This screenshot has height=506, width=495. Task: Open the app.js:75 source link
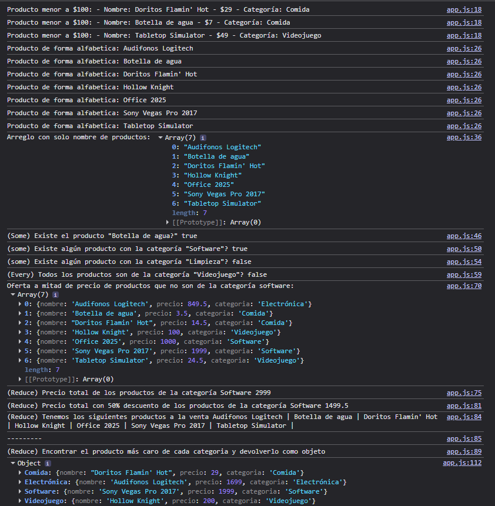point(464,393)
